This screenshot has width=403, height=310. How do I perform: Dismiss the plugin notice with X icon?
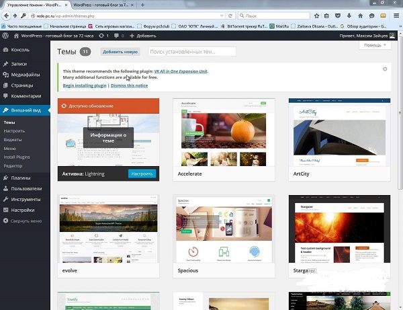385,69
